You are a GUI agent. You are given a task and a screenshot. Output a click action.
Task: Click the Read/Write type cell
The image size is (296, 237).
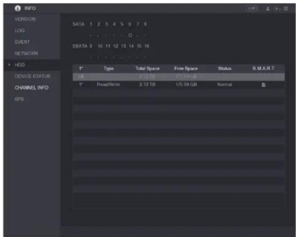click(108, 84)
